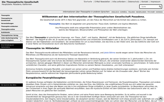
Task: Click heading Theosophie im Mittelalter
Action: click(x=42, y=48)
